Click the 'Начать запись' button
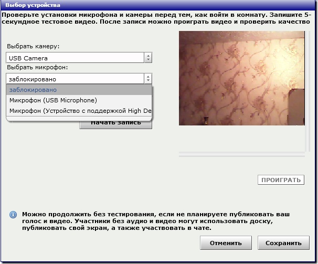This screenshot has width=318, height=264. coord(115,124)
